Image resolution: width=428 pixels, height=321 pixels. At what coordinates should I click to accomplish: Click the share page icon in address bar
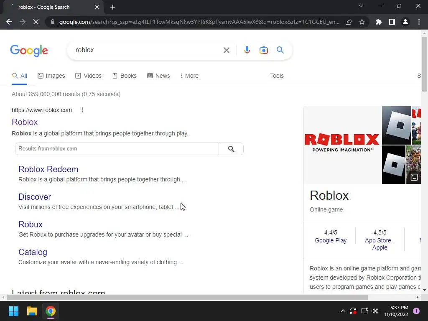349,22
